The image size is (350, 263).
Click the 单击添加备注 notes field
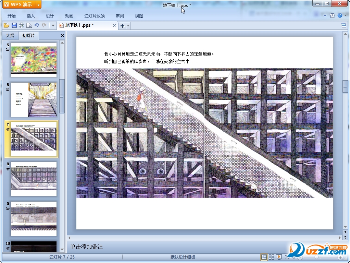pyautogui.click(x=86, y=247)
